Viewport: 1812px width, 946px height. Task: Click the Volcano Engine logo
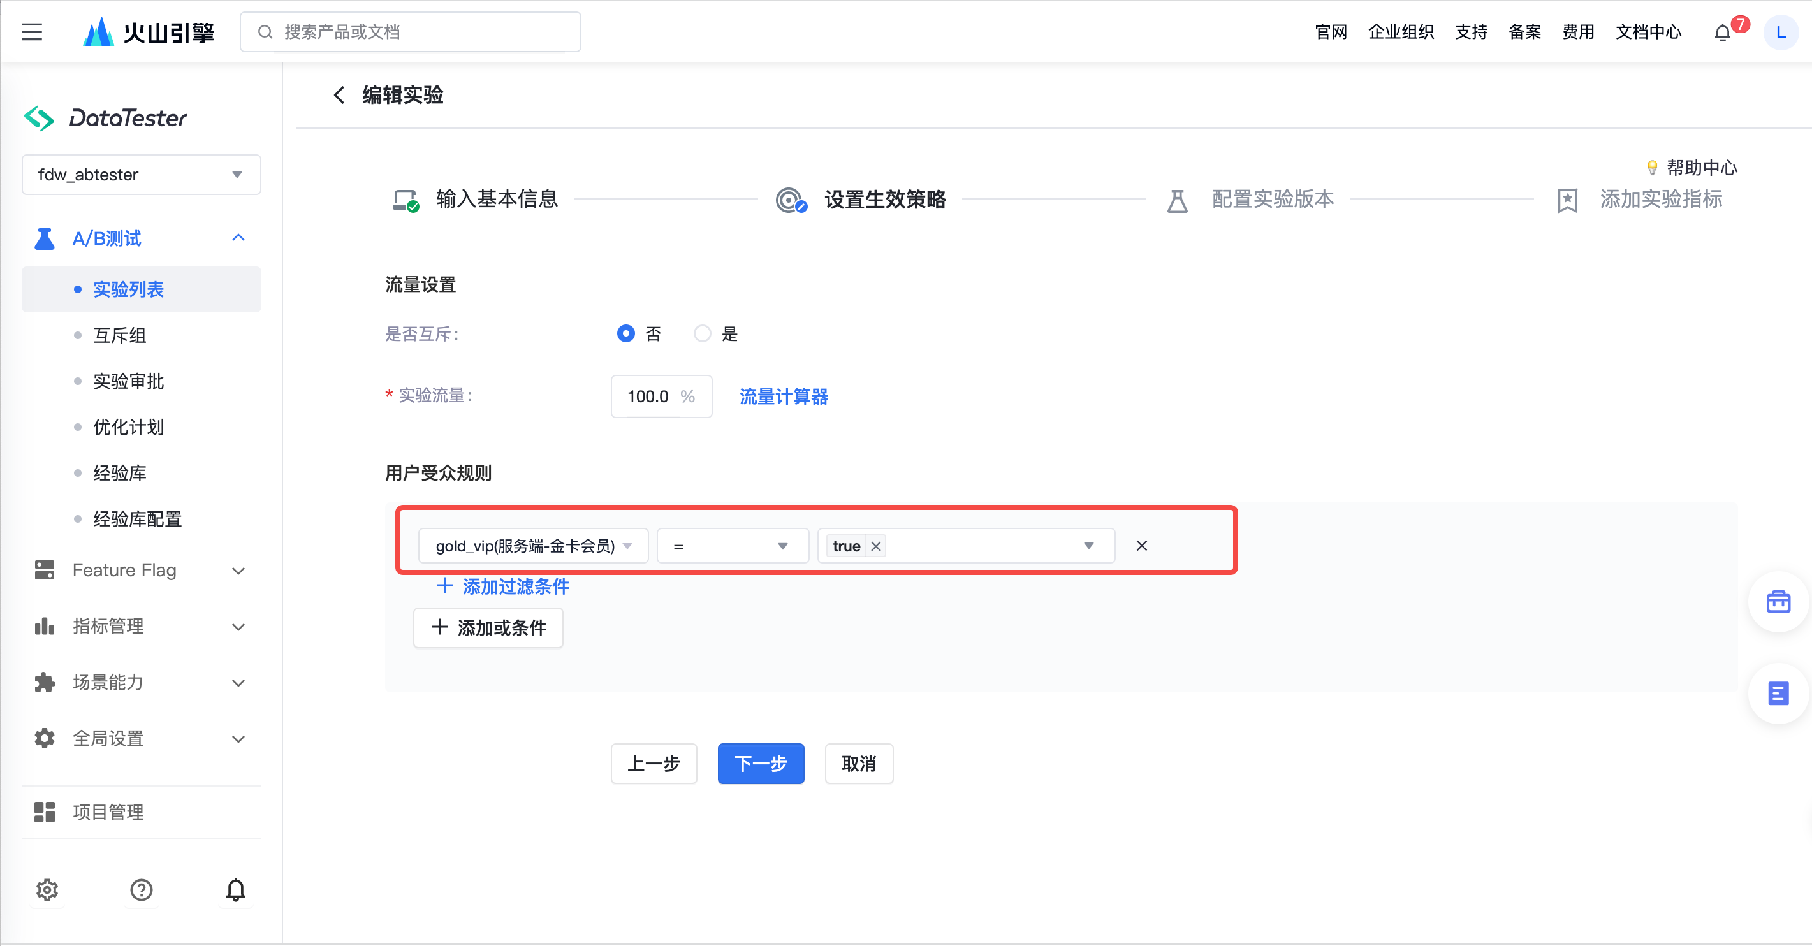149,33
